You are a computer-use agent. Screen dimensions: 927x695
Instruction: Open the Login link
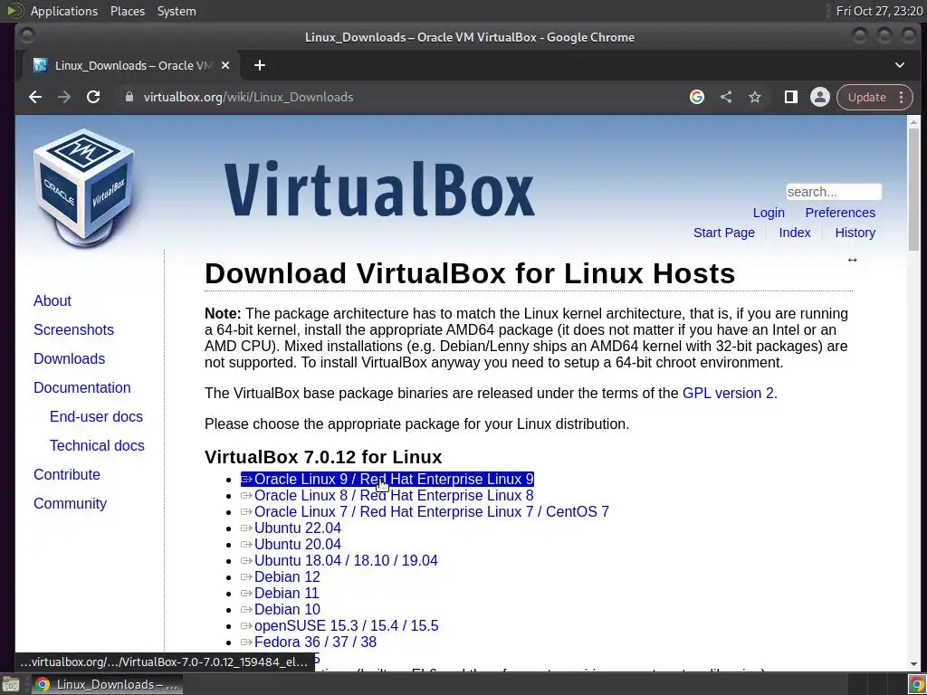[769, 213]
